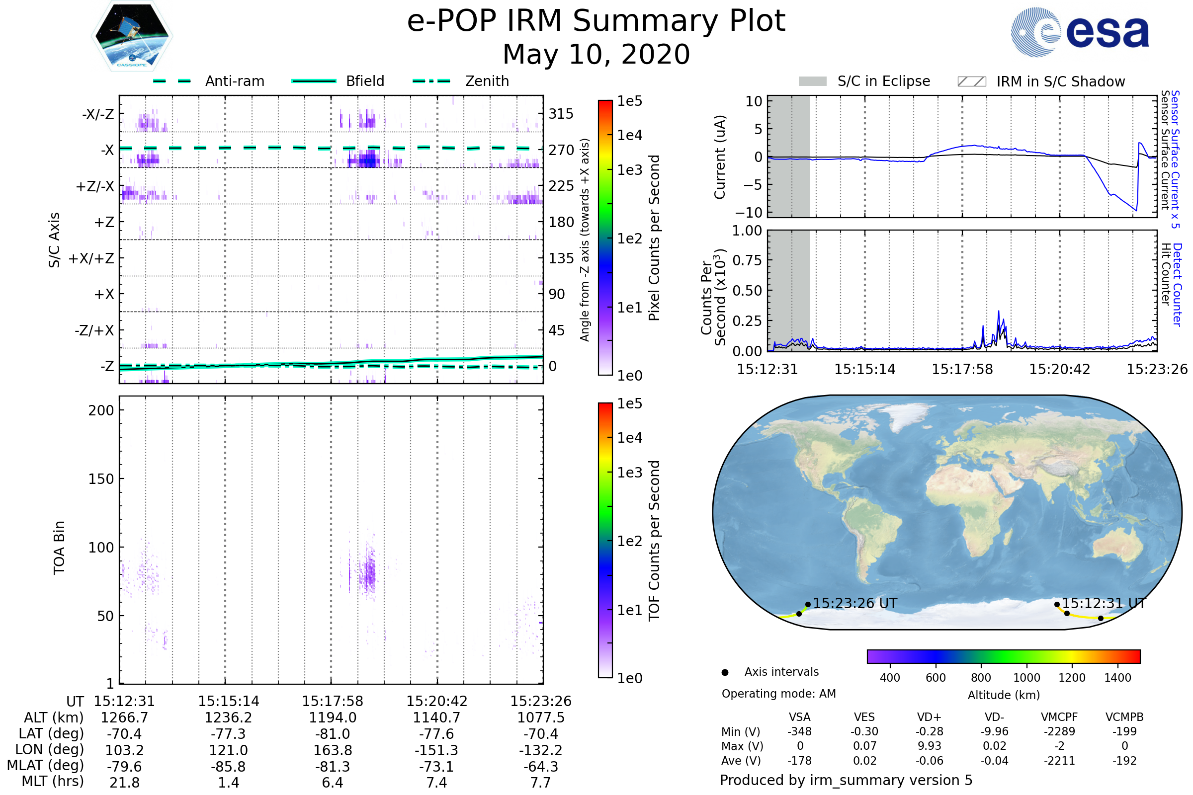
Task: Click the hatched IRM in S/C Shadow legend patch
Action: [971, 81]
